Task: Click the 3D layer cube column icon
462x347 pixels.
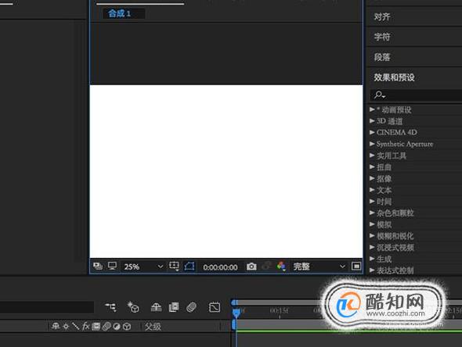Action: [x=127, y=327]
